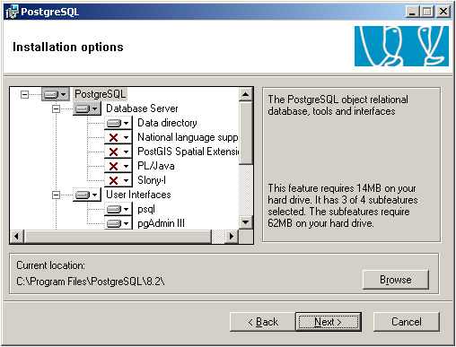Minimize the PostgreSQL installer window
Image resolution: width=456 pixels, height=347 pixels.
point(413,12)
